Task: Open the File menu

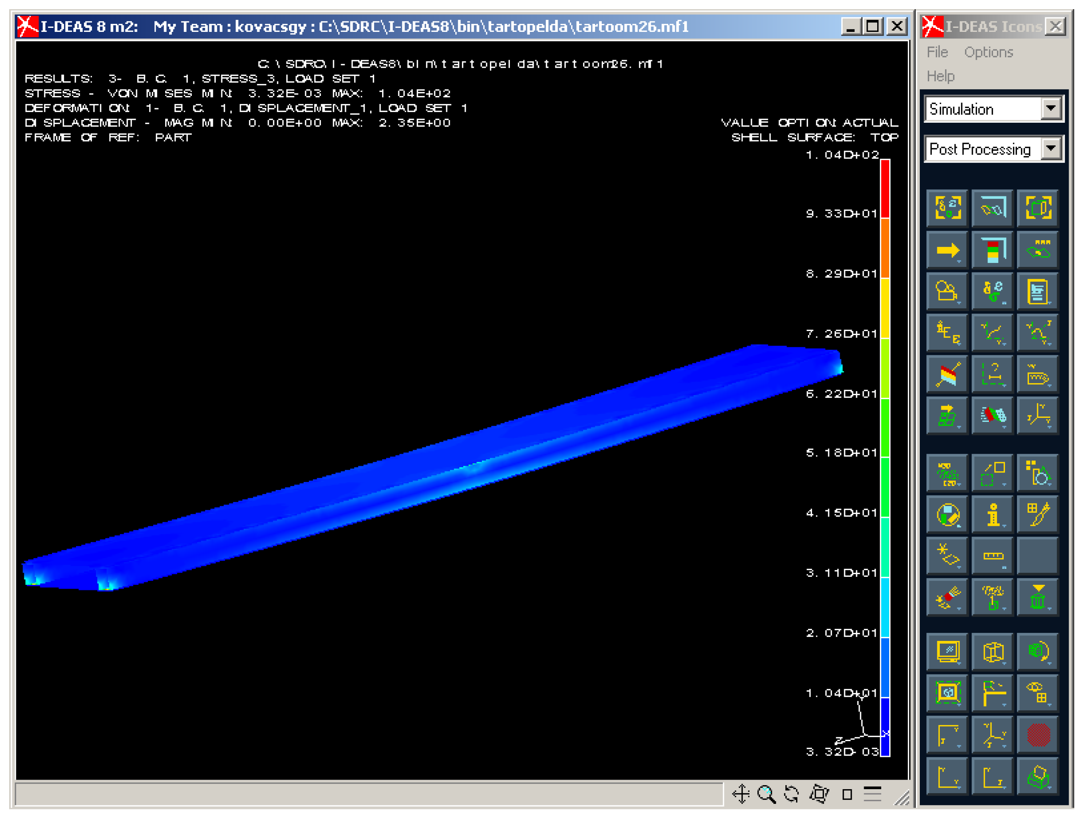Action: (x=937, y=52)
